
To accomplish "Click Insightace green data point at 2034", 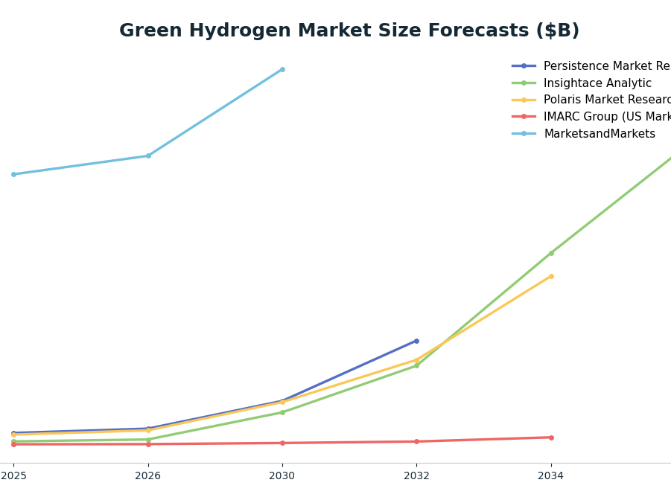I will pos(551,253).
